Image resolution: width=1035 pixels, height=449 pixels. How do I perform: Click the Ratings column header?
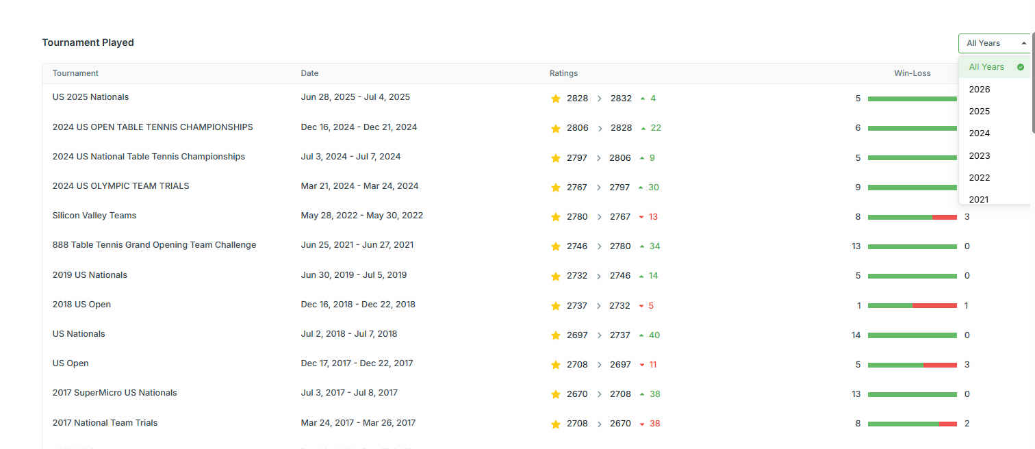(563, 73)
